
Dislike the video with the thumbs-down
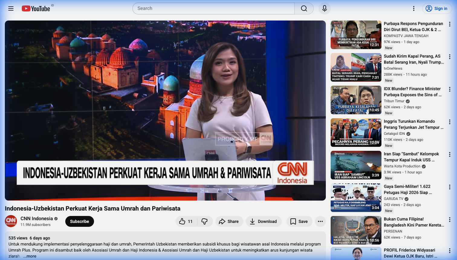[205, 221]
